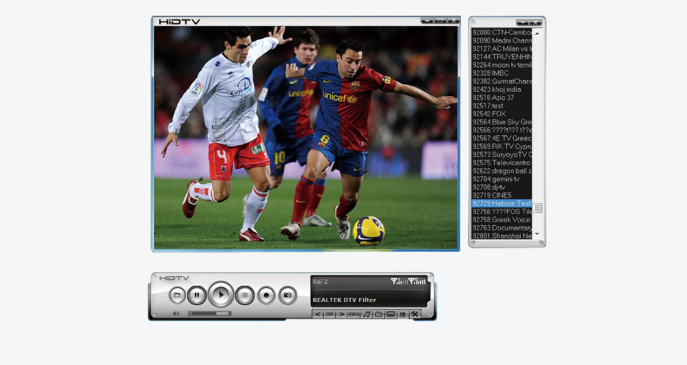
Task: Select channel 92127:AC Milan
Action: pyautogui.click(x=502, y=49)
